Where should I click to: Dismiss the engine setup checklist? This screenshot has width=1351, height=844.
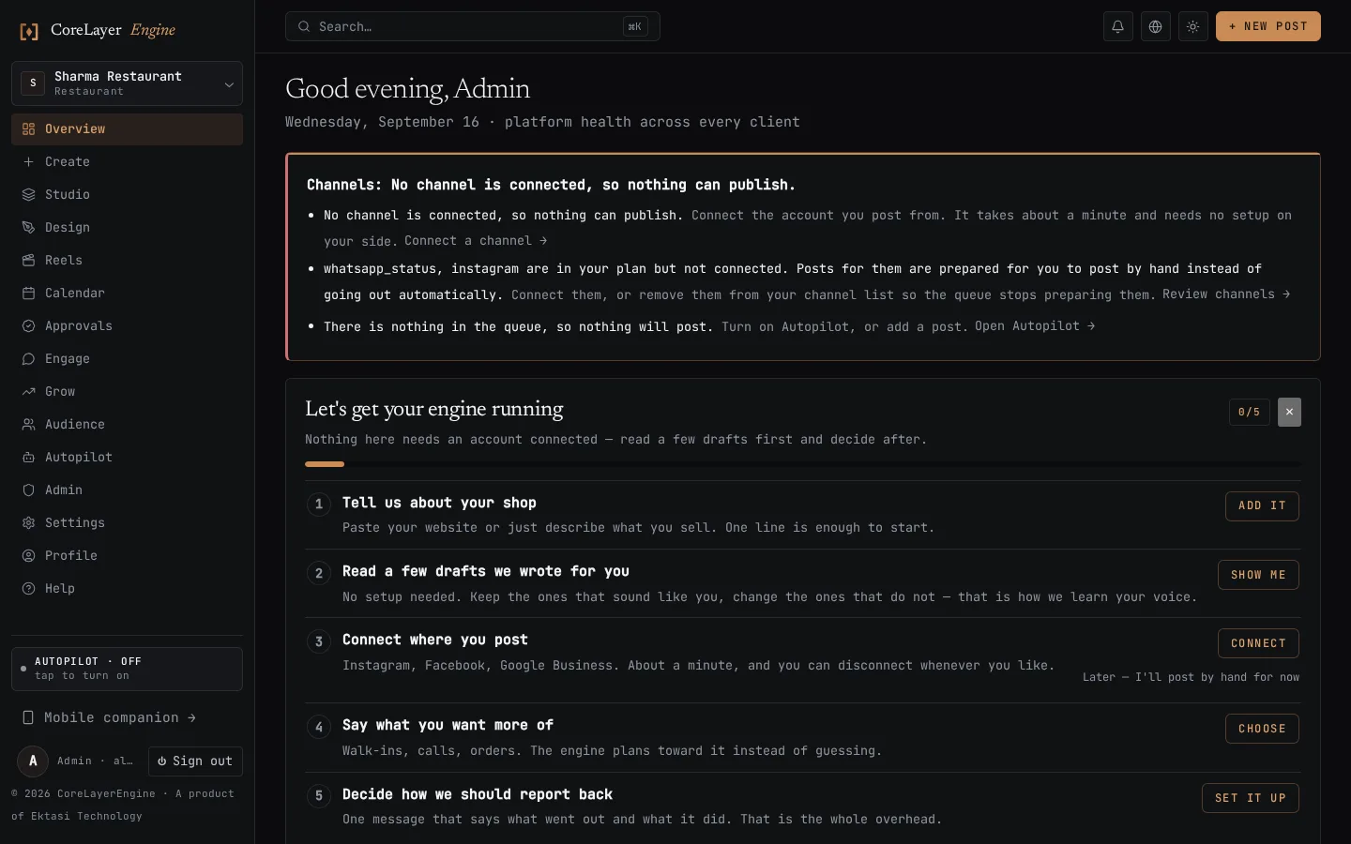[x=1289, y=412]
